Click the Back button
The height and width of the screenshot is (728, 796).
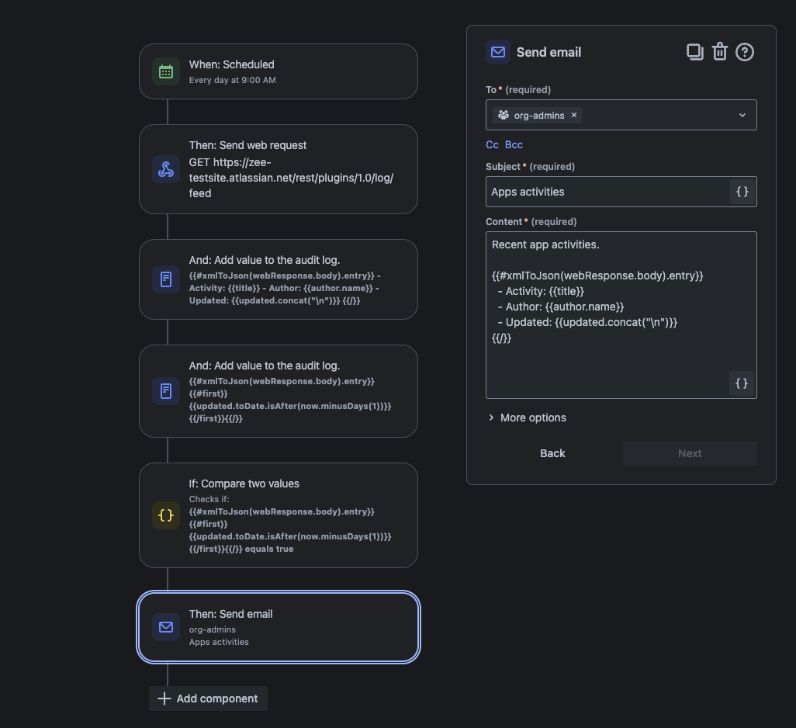click(552, 453)
